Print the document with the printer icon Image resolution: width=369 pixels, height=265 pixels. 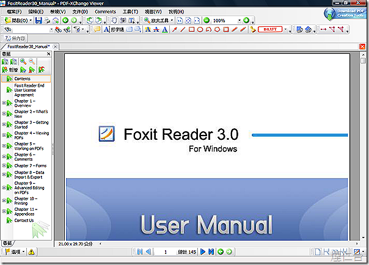[x=47, y=21]
